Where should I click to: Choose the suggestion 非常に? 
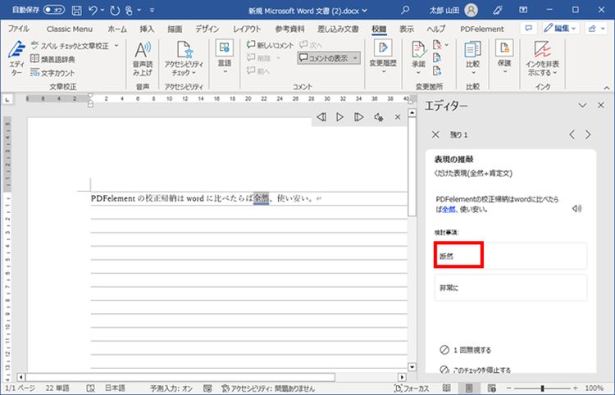pos(510,288)
